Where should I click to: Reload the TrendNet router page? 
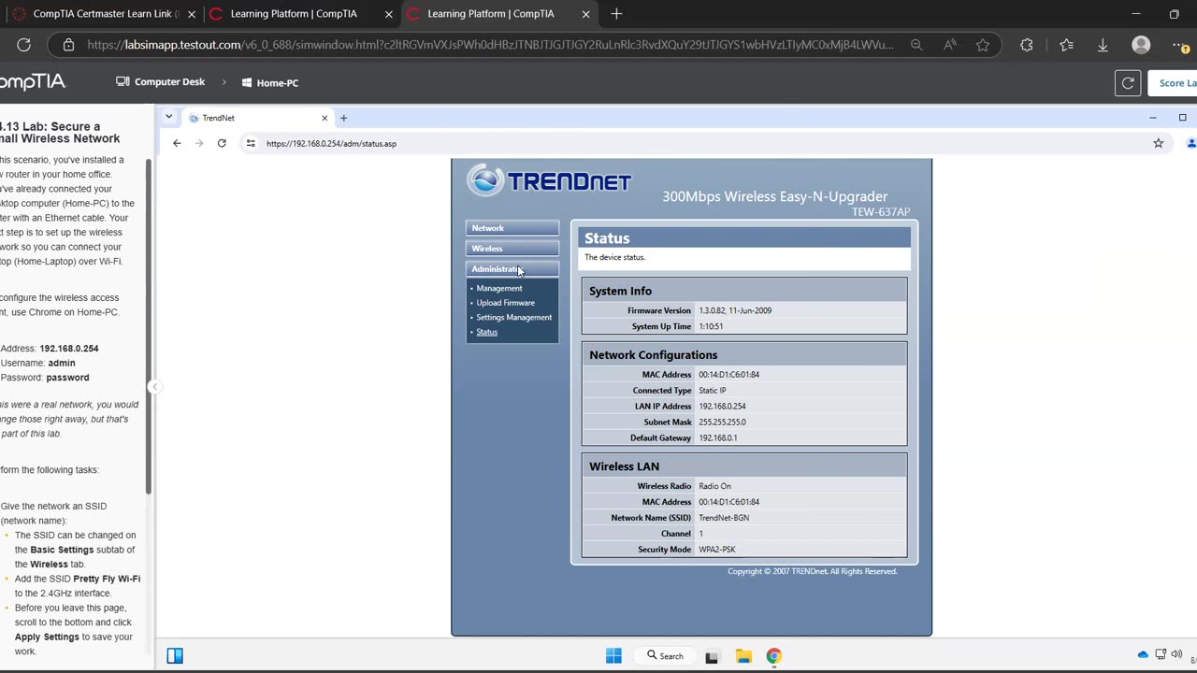(x=222, y=143)
